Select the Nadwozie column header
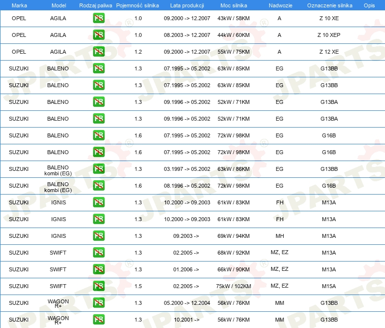 coord(281,5)
